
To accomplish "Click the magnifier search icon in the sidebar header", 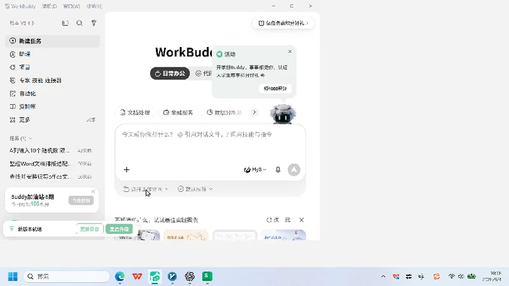I will (80, 23).
